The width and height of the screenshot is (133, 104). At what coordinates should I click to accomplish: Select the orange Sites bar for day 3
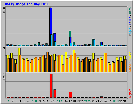coord(16,68)
